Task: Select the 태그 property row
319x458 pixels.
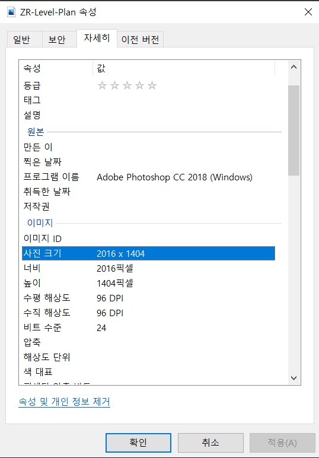Action: tap(149, 100)
